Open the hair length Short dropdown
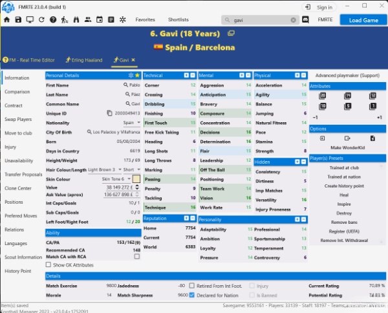 [x=131, y=169]
